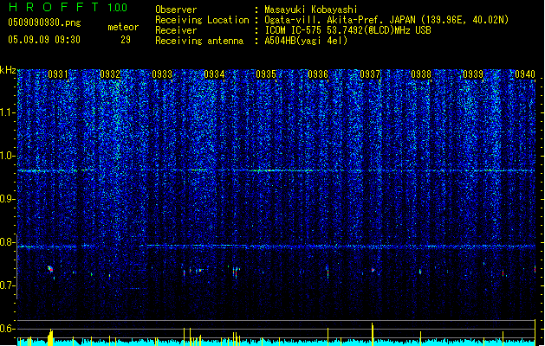Click the 0934 time marker
This screenshot has height=346, width=545.
(214, 74)
